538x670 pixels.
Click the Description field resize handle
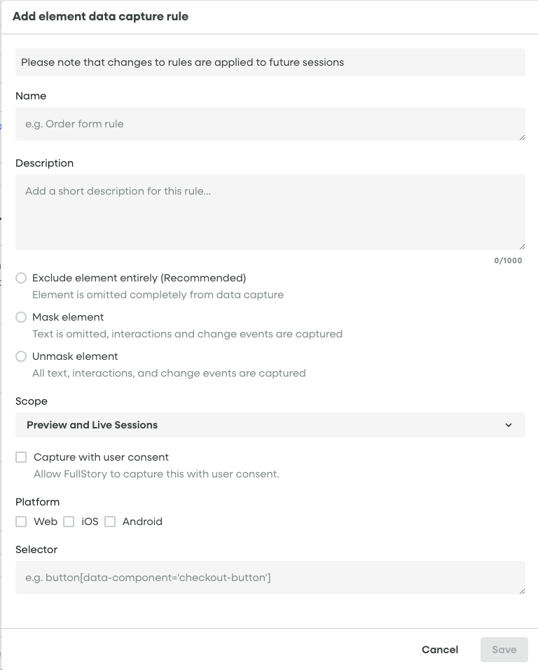tap(522, 247)
